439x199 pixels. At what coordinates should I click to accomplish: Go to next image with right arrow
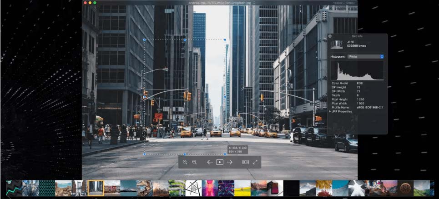[x=230, y=162]
